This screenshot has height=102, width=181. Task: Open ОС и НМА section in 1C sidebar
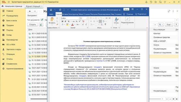pyautogui.click(x=11, y=44)
